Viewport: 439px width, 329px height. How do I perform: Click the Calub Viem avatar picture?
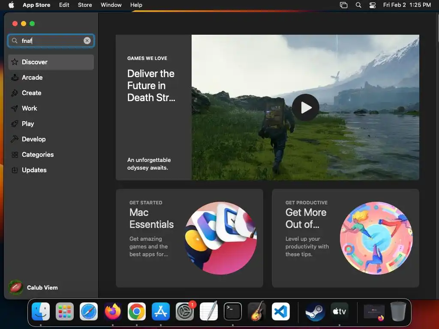[16, 287]
